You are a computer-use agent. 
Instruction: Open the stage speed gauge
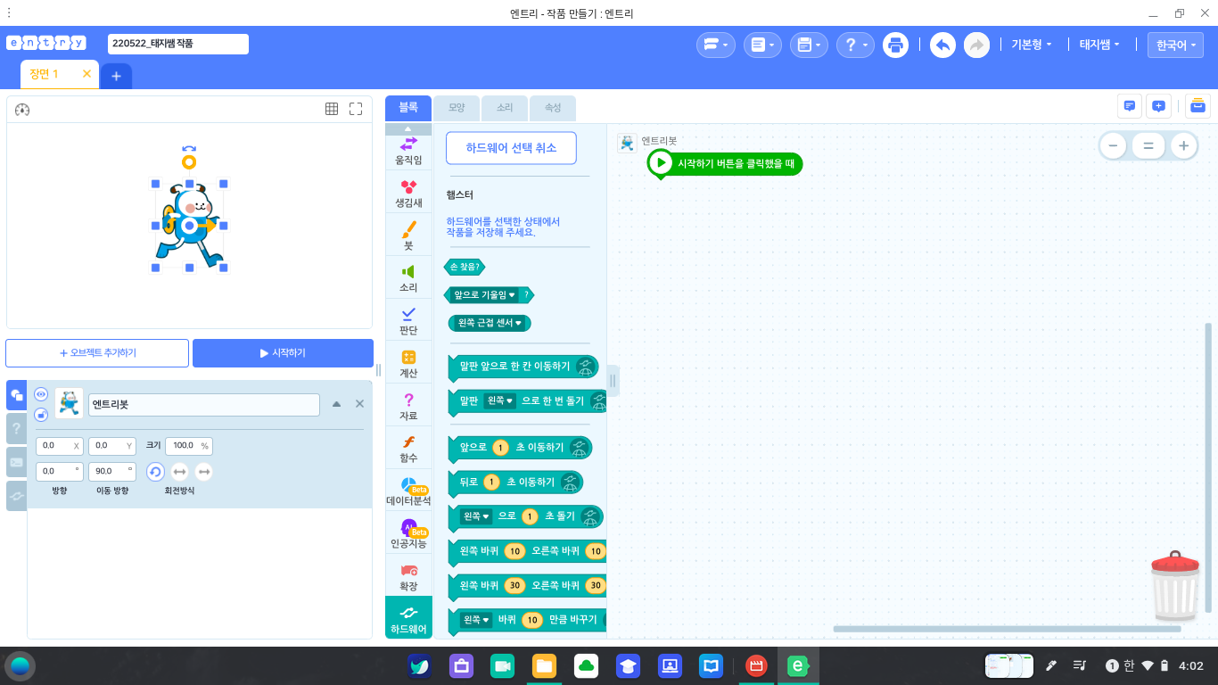[x=23, y=110]
